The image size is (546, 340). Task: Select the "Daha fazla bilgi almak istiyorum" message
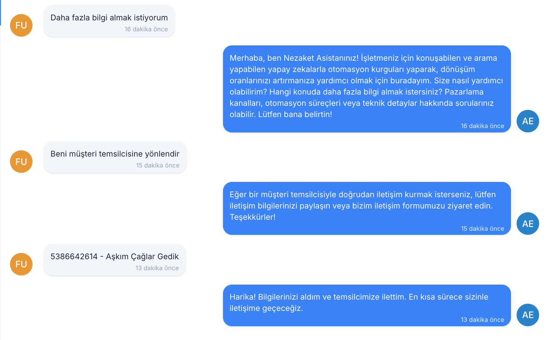[109, 18]
